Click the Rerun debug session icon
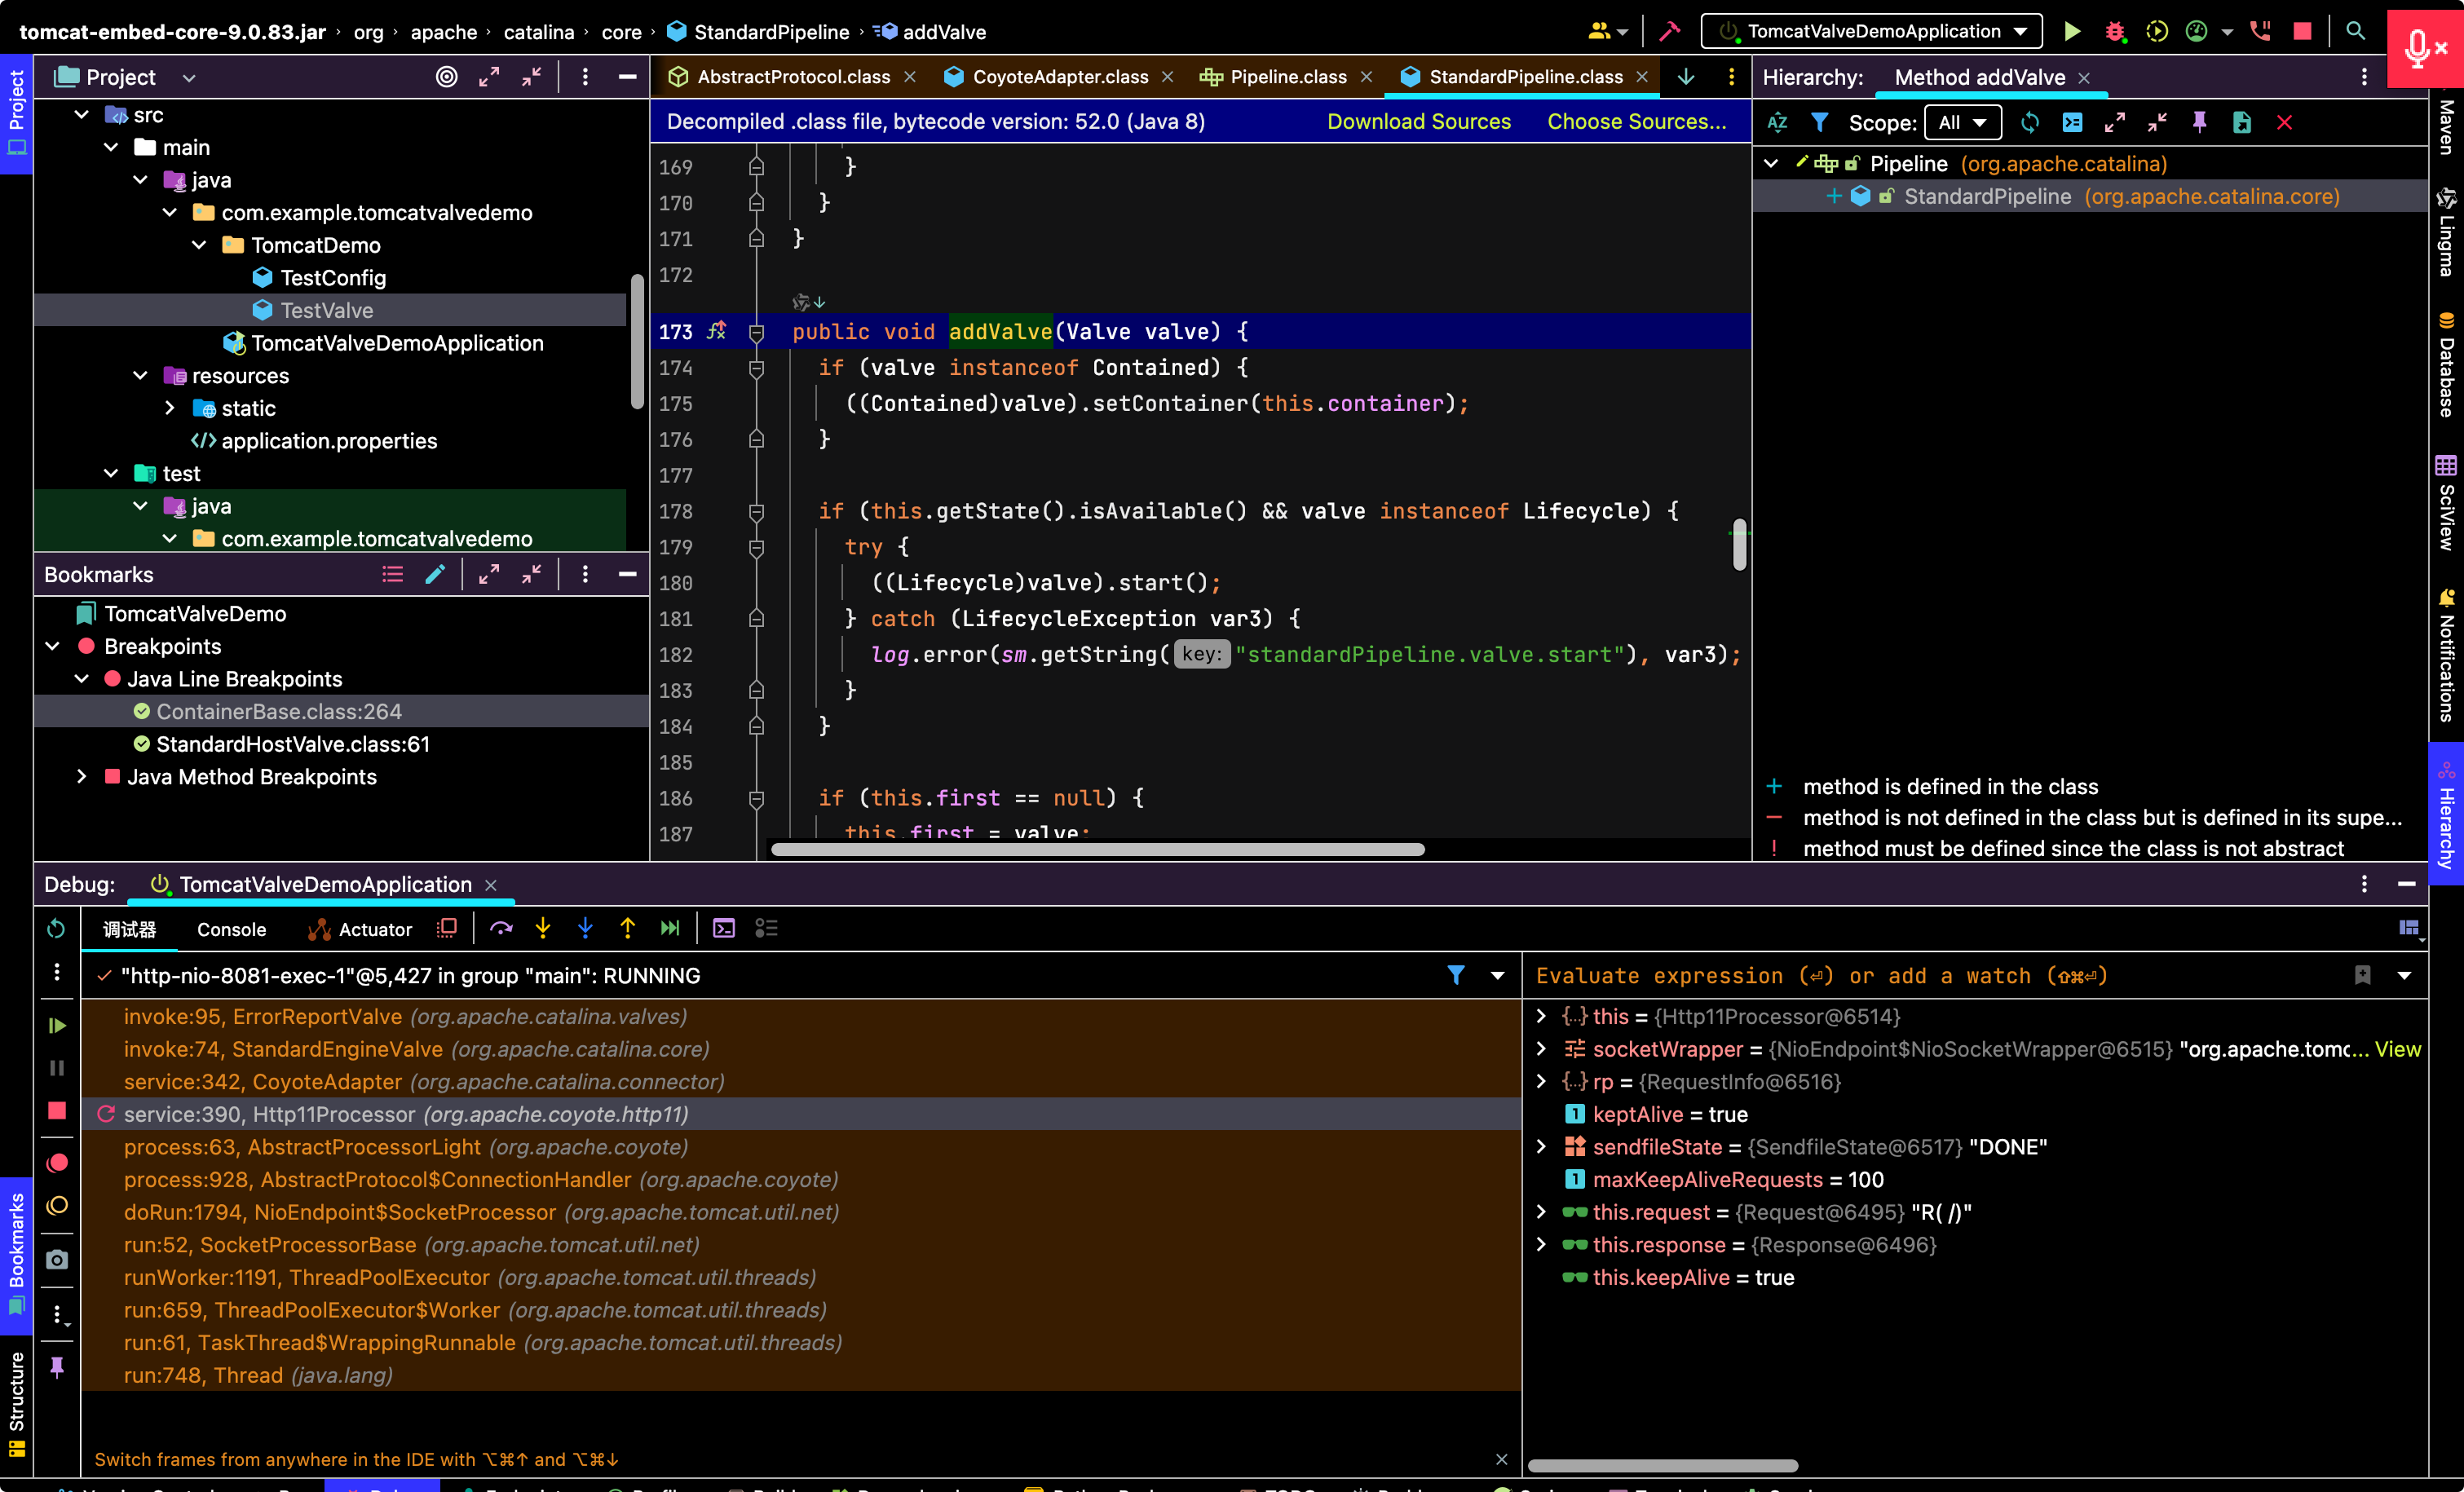The height and width of the screenshot is (1492, 2464). [x=57, y=929]
